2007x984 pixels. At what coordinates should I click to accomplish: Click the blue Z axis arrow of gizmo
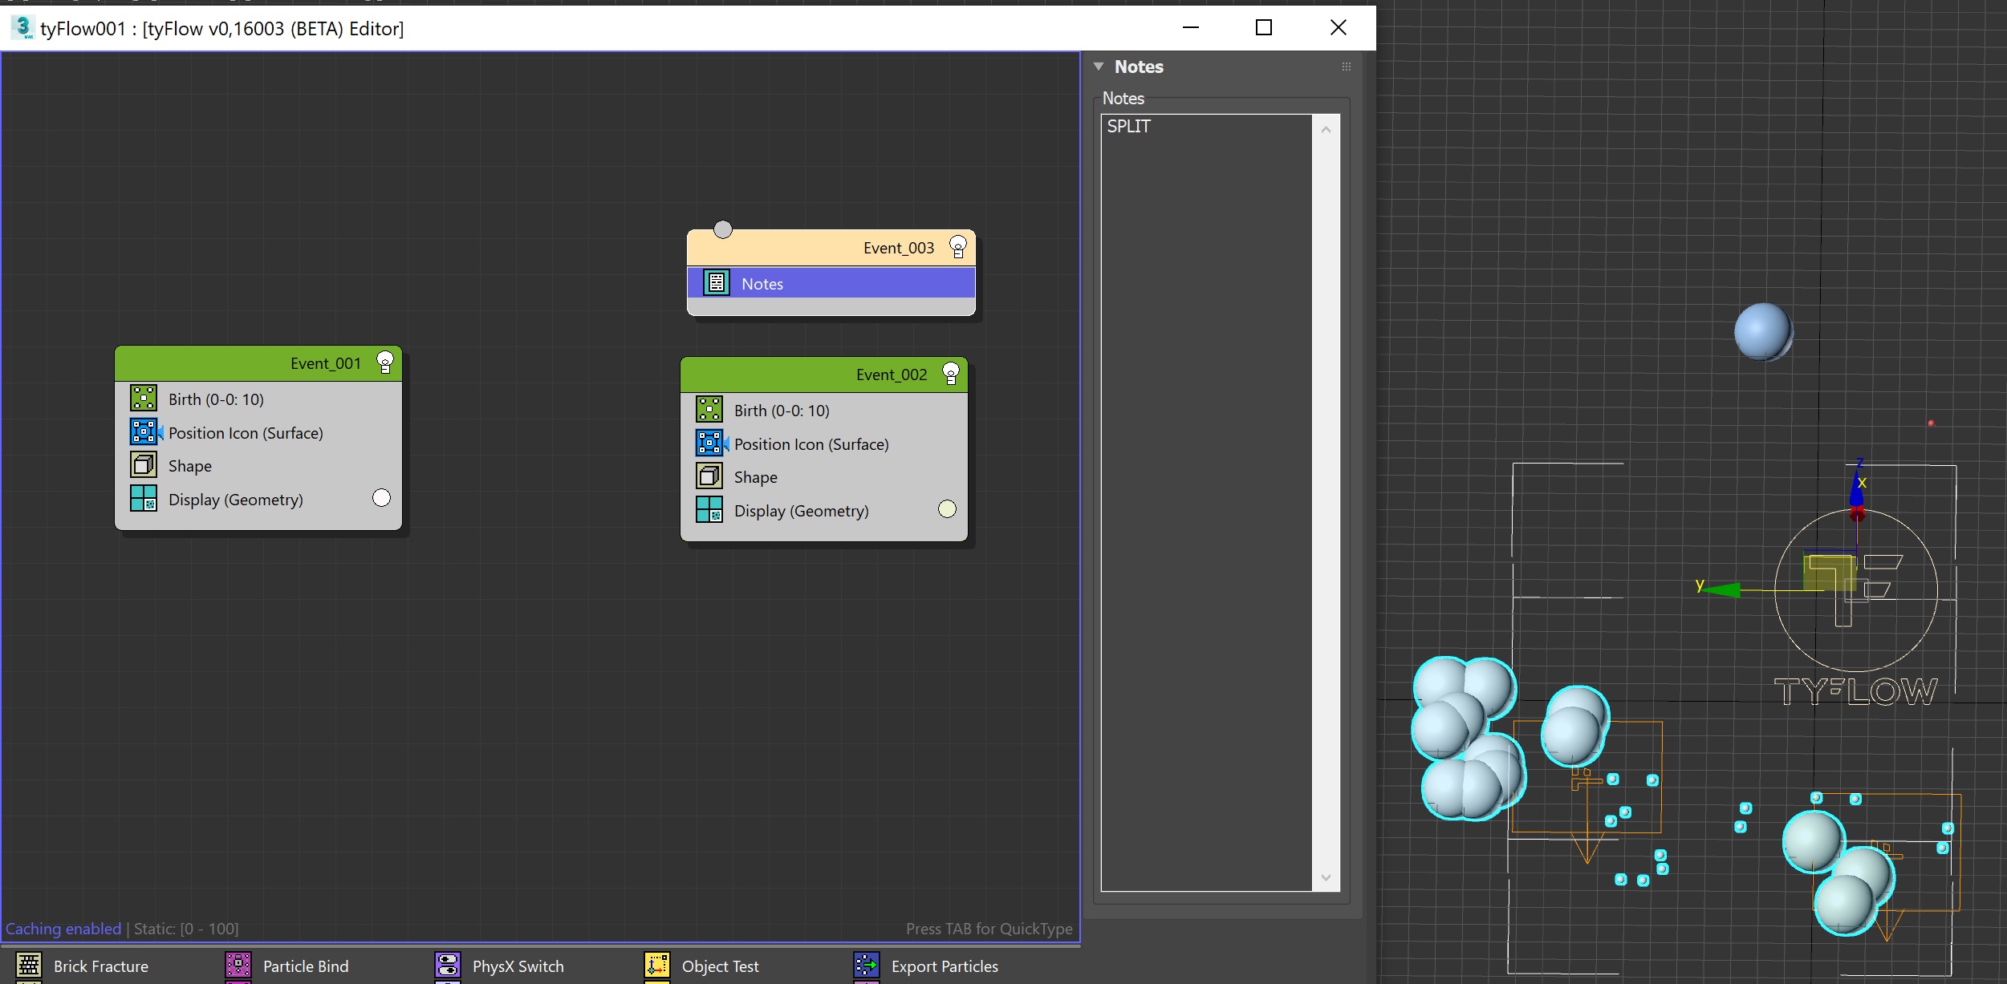coord(1856,489)
